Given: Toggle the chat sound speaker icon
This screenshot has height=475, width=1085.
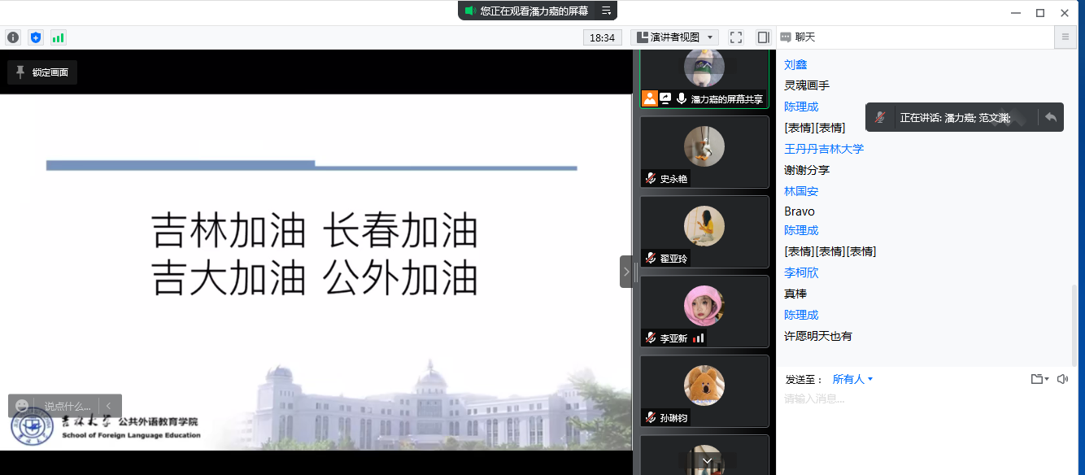Looking at the screenshot, I should [x=1062, y=379].
